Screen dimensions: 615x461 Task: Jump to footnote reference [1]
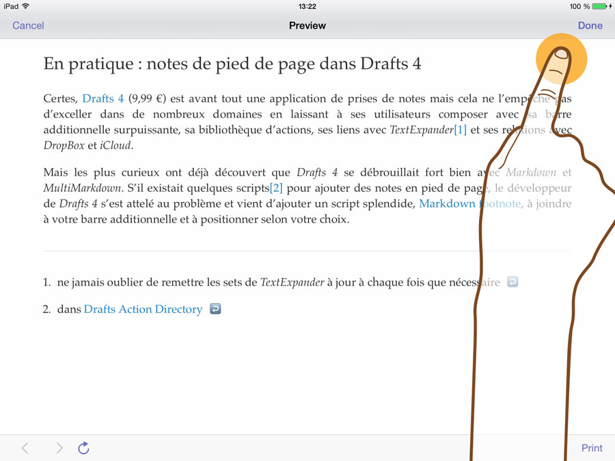(x=460, y=130)
